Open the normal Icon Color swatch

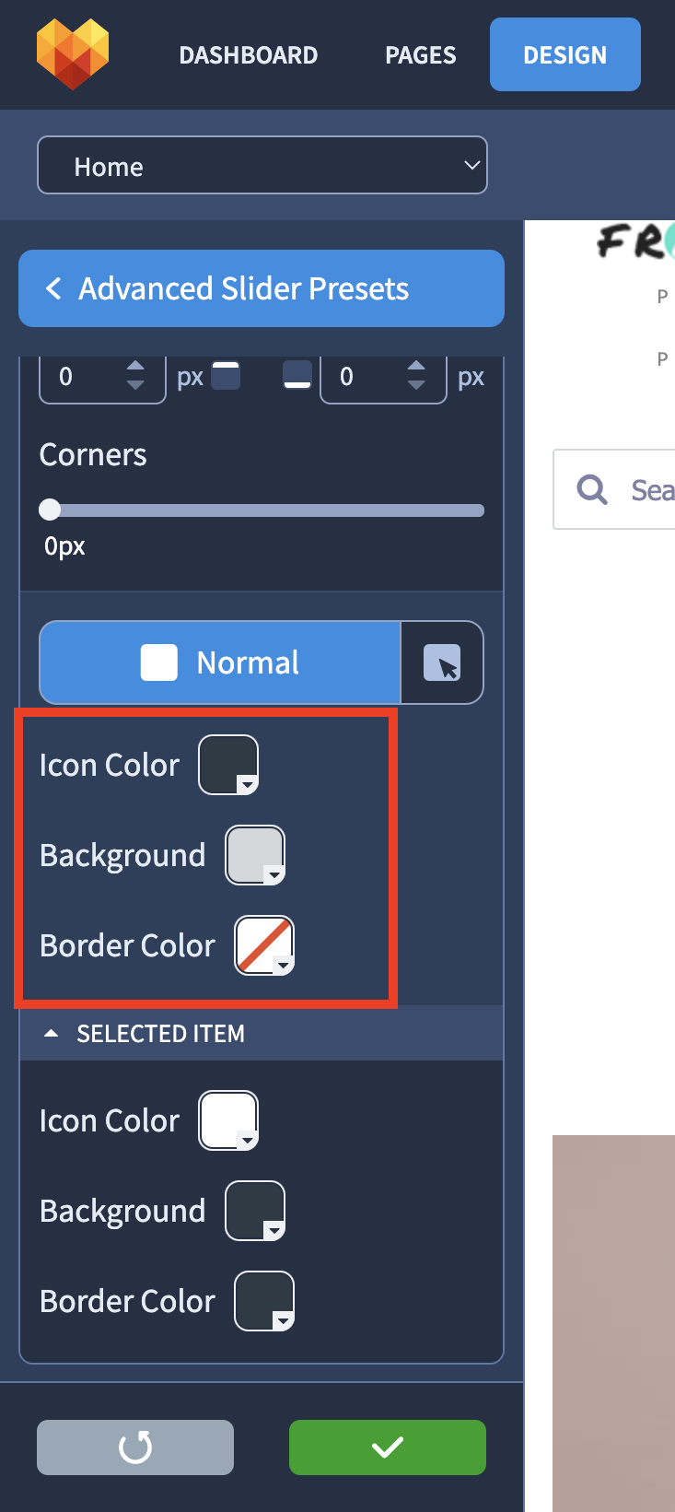(x=228, y=764)
